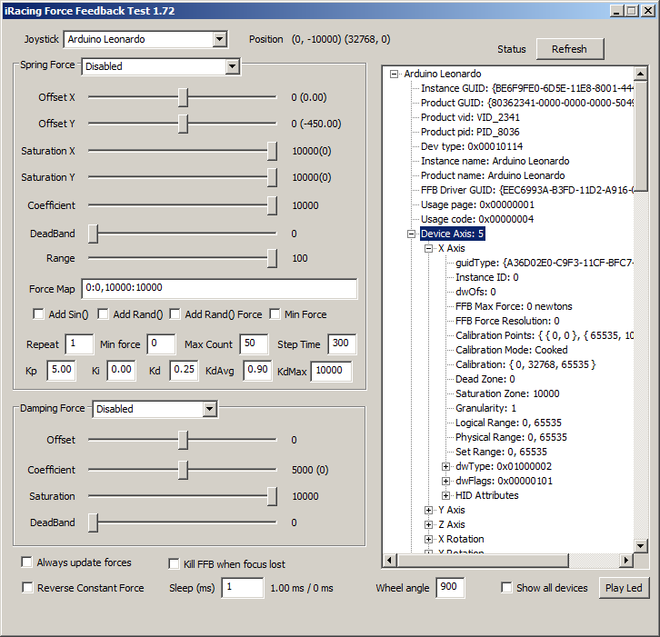
Task: Click the Step Time field
Action: click(342, 344)
